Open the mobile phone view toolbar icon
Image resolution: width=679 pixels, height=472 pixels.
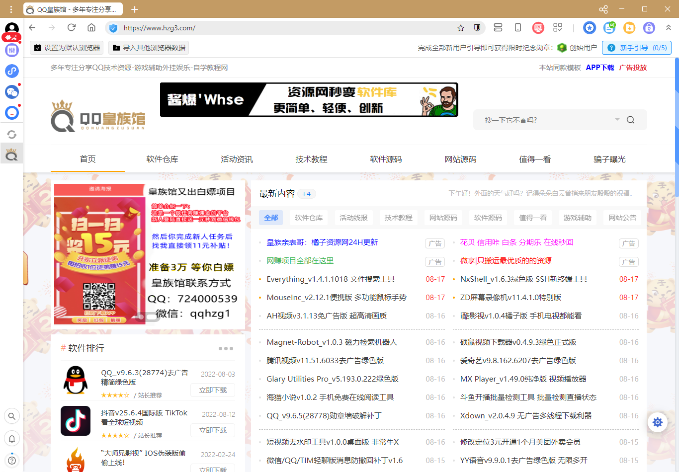click(x=518, y=28)
